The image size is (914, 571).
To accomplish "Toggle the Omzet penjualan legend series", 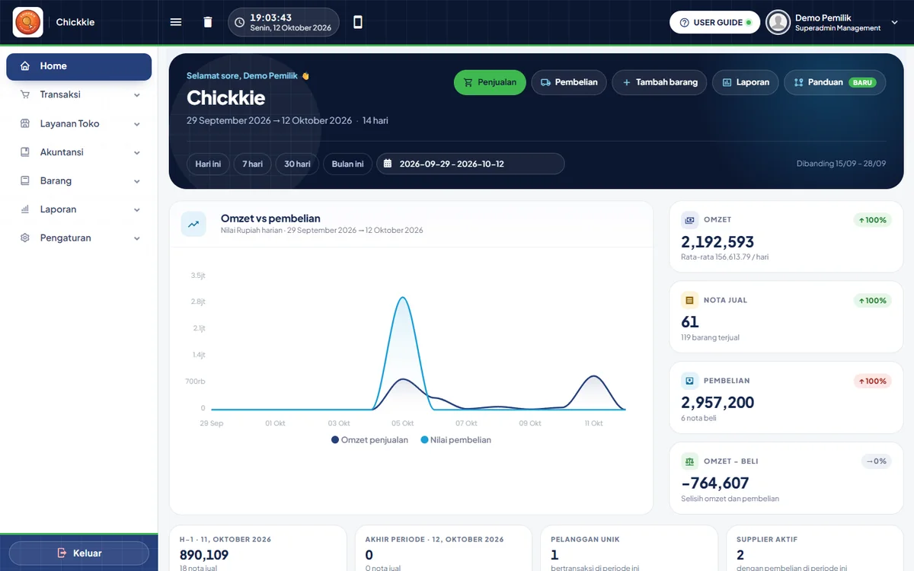I will click(x=369, y=440).
